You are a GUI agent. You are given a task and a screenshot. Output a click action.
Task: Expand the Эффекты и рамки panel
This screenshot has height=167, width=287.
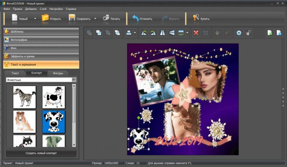(x=41, y=56)
